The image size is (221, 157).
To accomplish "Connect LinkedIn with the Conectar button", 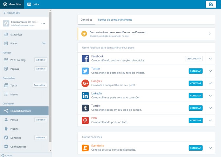I will pos(196,96).
